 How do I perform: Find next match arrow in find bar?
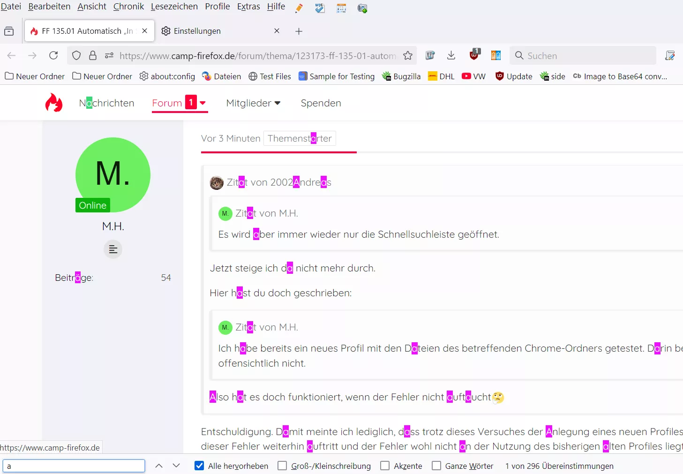click(x=176, y=466)
